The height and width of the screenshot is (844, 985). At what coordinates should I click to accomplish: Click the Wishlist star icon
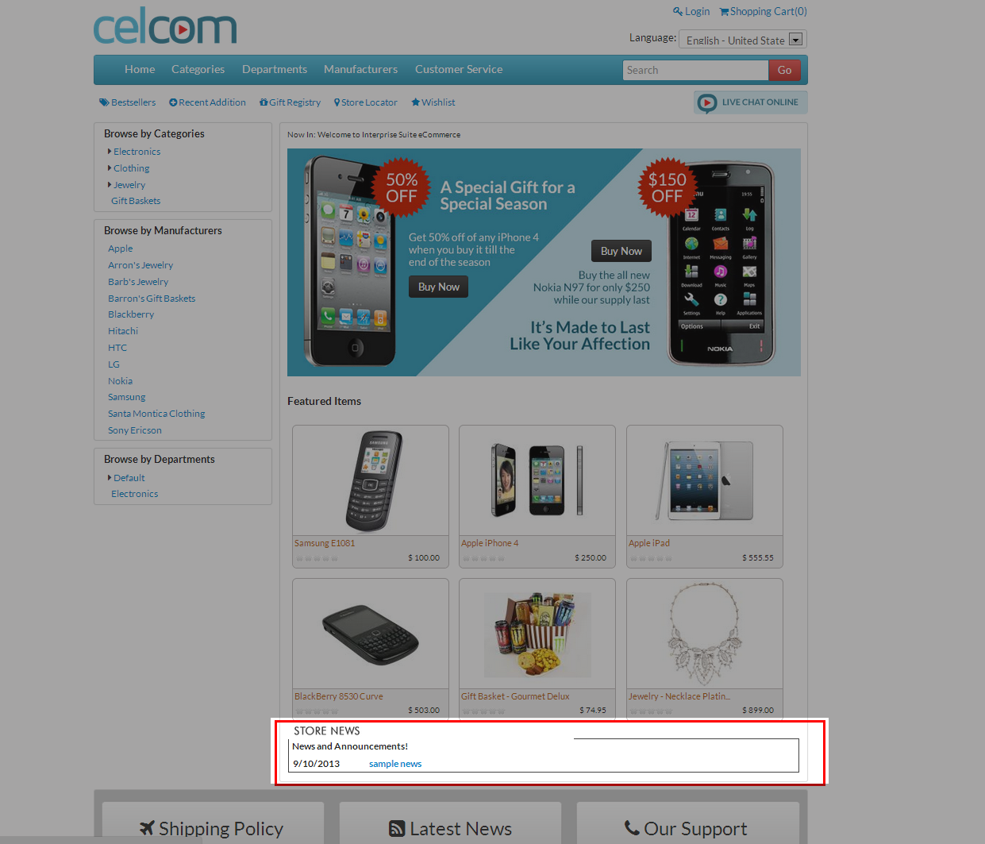[x=415, y=102]
